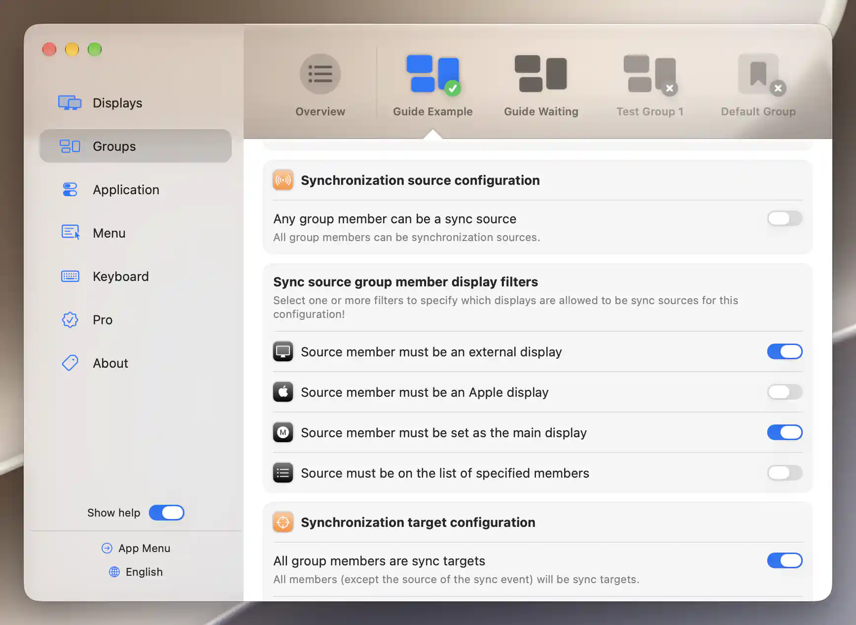The height and width of the screenshot is (625, 856).
Task: Enable the specified members list filter
Action: pos(785,473)
